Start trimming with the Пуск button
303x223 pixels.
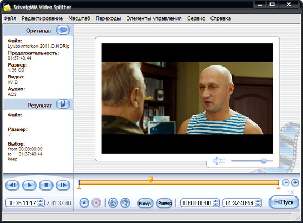click(284, 202)
